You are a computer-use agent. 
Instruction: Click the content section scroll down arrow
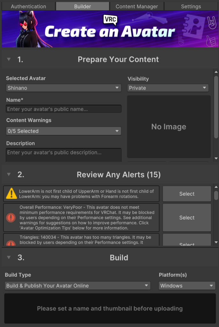pyautogui.click(x=216, y=158)
